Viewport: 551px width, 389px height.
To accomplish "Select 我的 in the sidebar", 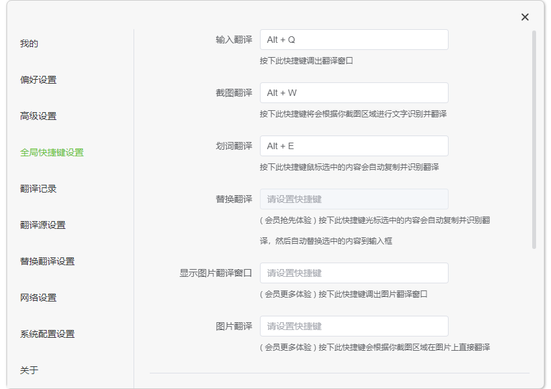I will coord(27,43).
